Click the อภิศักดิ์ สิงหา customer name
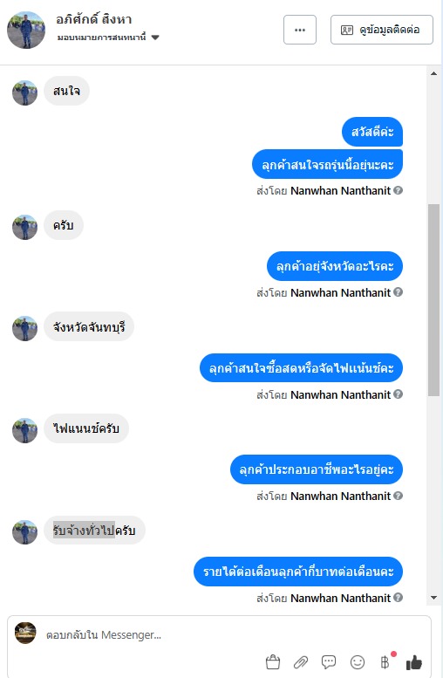The width and height of the screenshot is (443, 678). 94,19
